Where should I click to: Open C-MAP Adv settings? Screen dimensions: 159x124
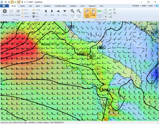pos(35,13)
